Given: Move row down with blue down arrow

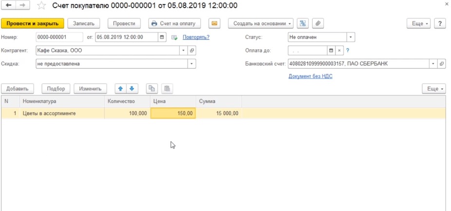Looking at the screenshot, I should tap(132, 89).
